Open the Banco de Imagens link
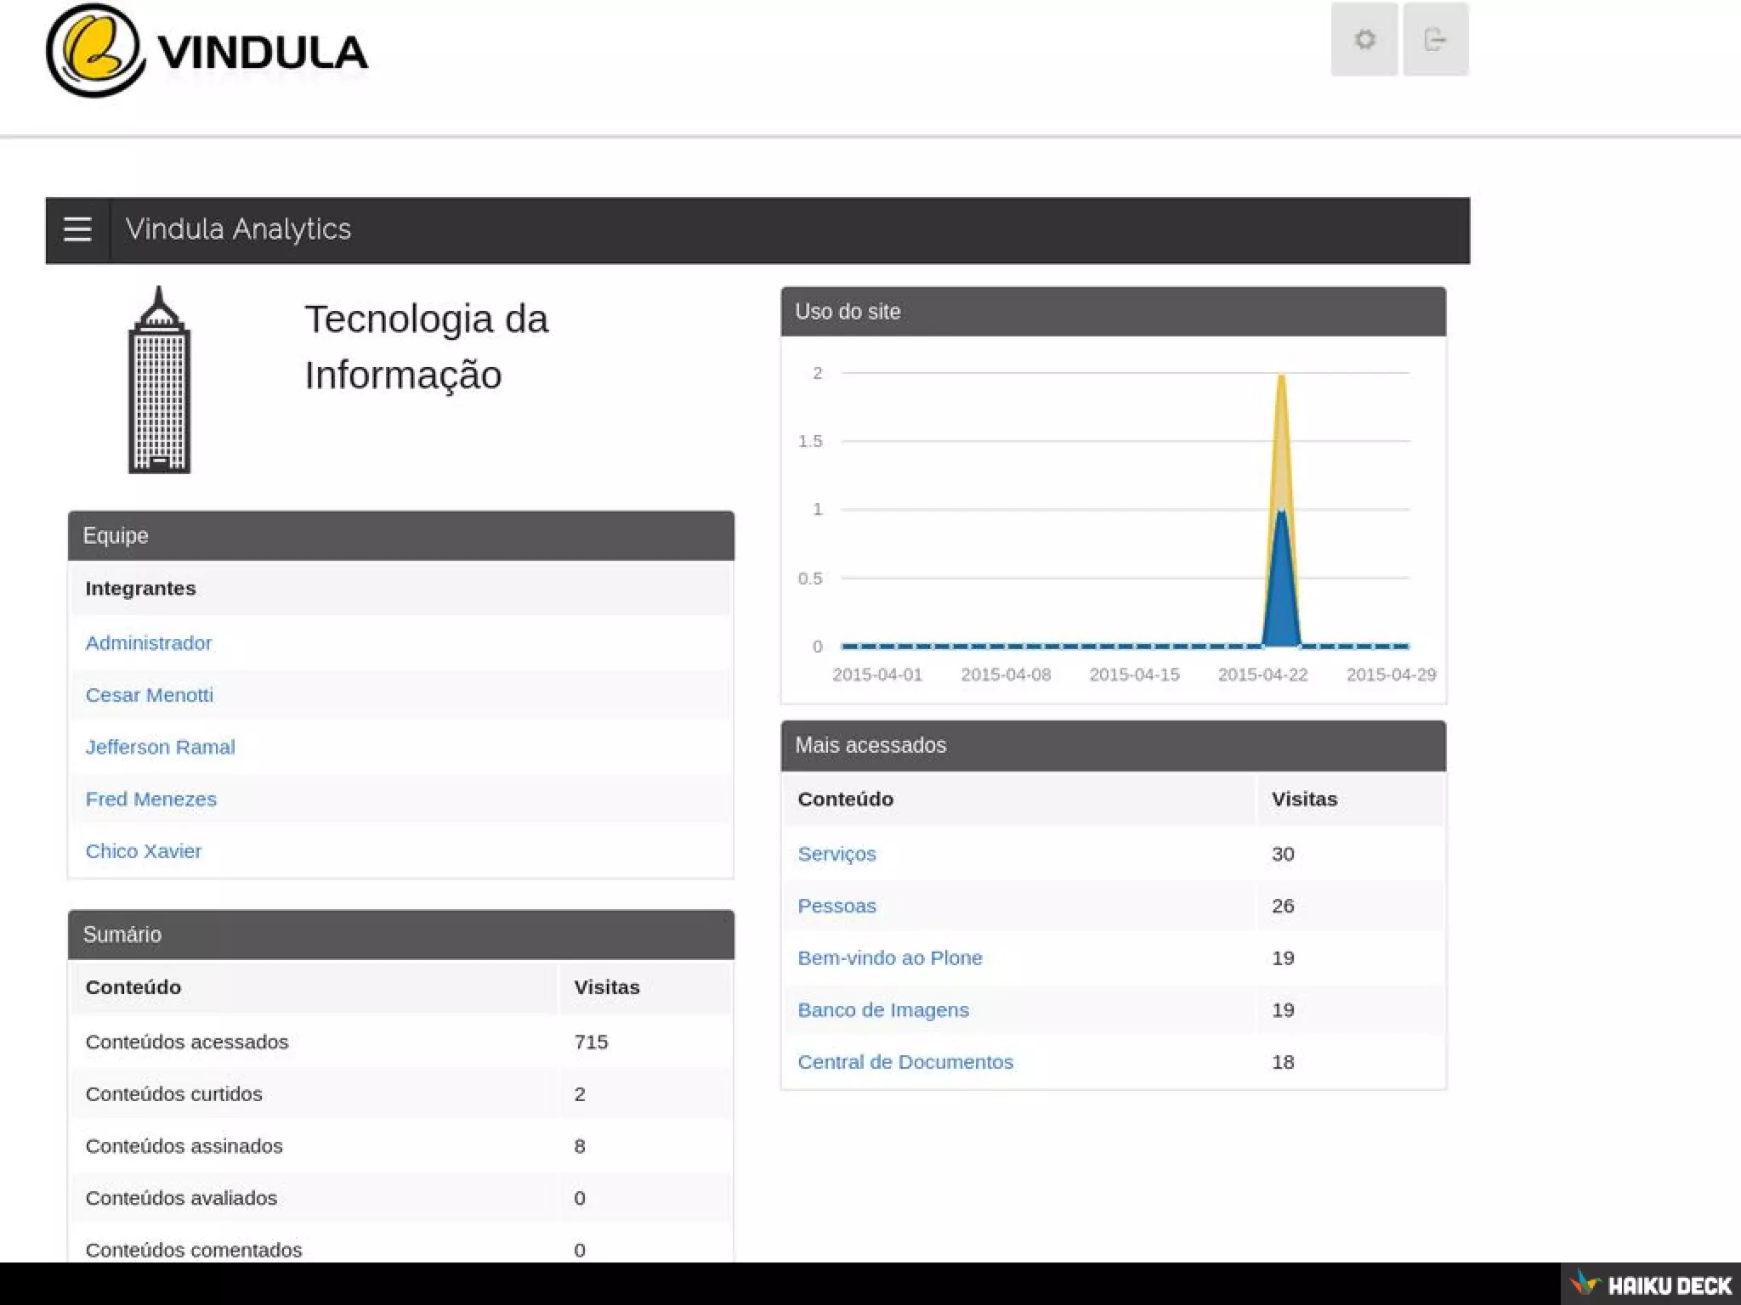The height and width of the screenshot is (1305, 1741). coord(883,1010)
